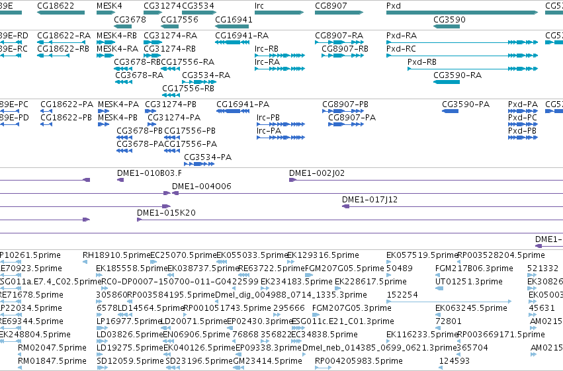Screen dimensions: 563x371
Task: Select EST FGM217B06.3prime
Action: point(437,275)
